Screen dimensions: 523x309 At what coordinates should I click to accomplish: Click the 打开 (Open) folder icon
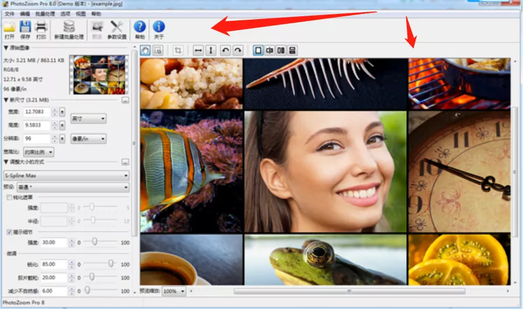[9, 28]
